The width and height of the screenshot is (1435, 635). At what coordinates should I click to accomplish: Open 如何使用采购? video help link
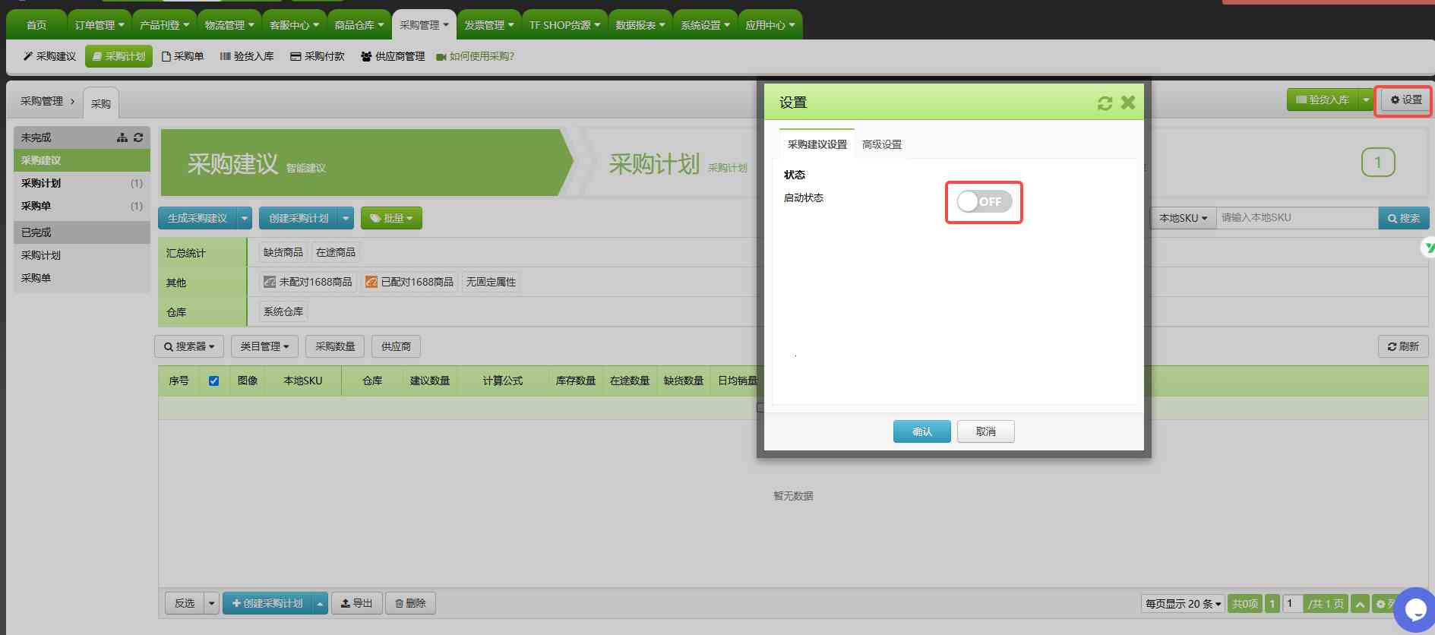coord(476,56)
